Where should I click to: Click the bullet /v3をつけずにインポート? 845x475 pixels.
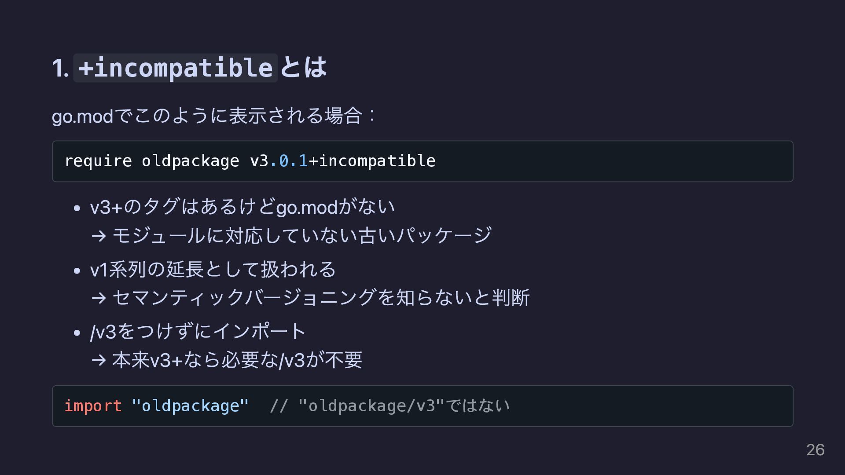[x=198, y=331]
